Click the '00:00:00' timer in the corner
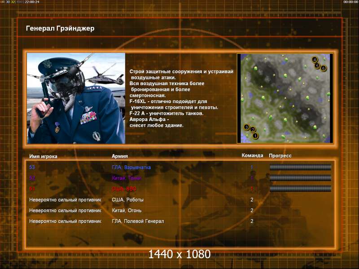The height and width of the screenshot is (269, 359). [350, 2]
